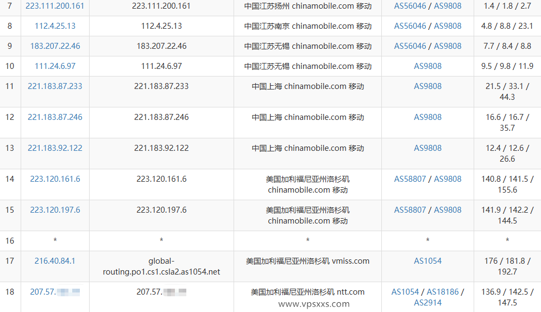Click hop number 14 cell
The width and height of the screenshot is (541, 312).
click(x=10, y=184)
